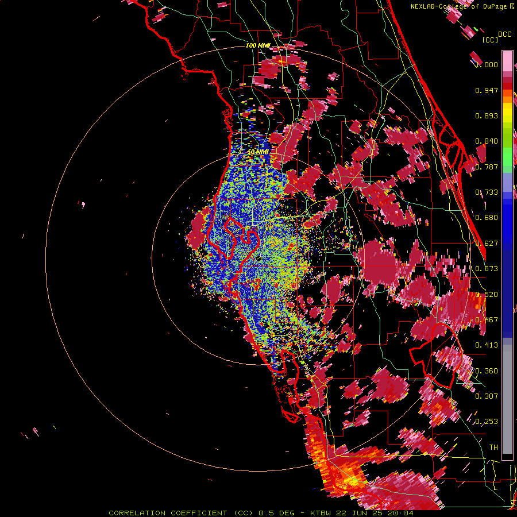Select the 0.893 scale value

tap(487, 115)
